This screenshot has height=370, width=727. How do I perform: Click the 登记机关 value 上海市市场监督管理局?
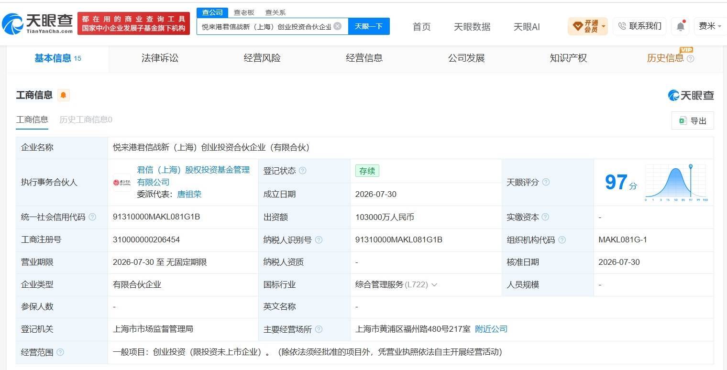click(x=153, y=329)
